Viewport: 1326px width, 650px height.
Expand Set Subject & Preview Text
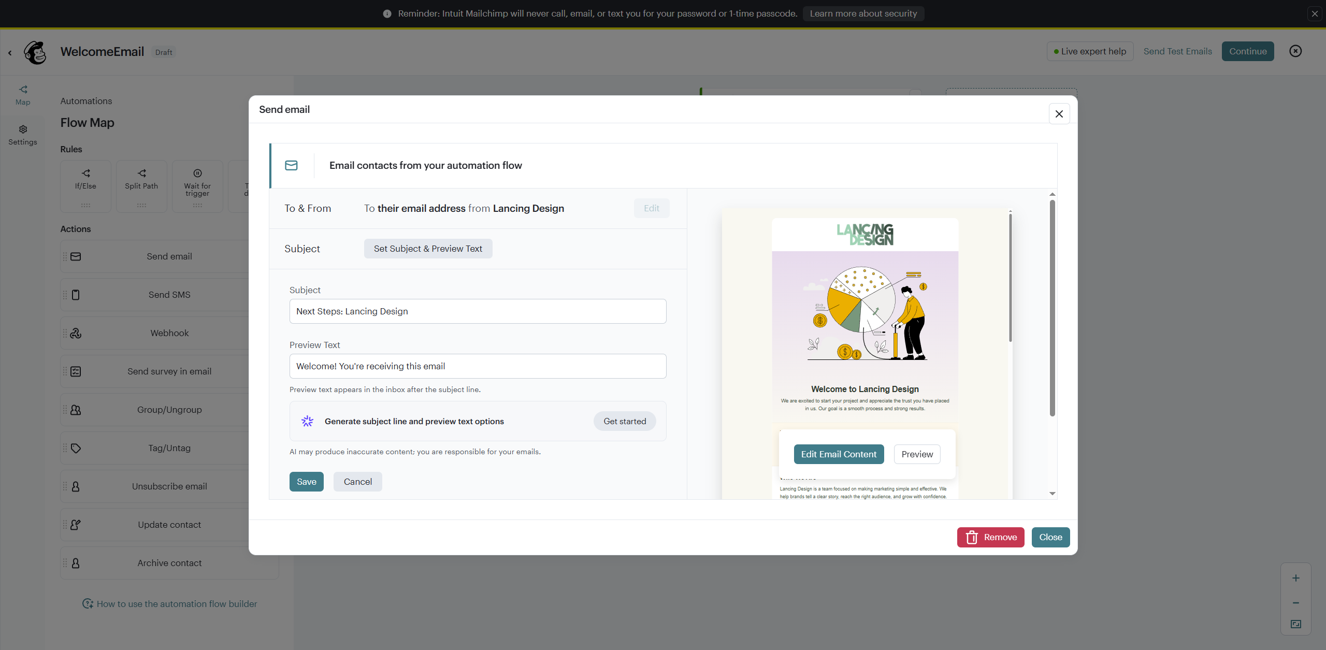[x=428, y=249]
